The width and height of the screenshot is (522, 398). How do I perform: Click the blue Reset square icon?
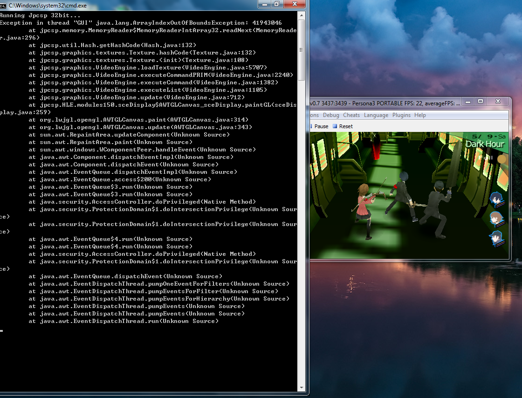pyautogui.click(x=335, y=126)
